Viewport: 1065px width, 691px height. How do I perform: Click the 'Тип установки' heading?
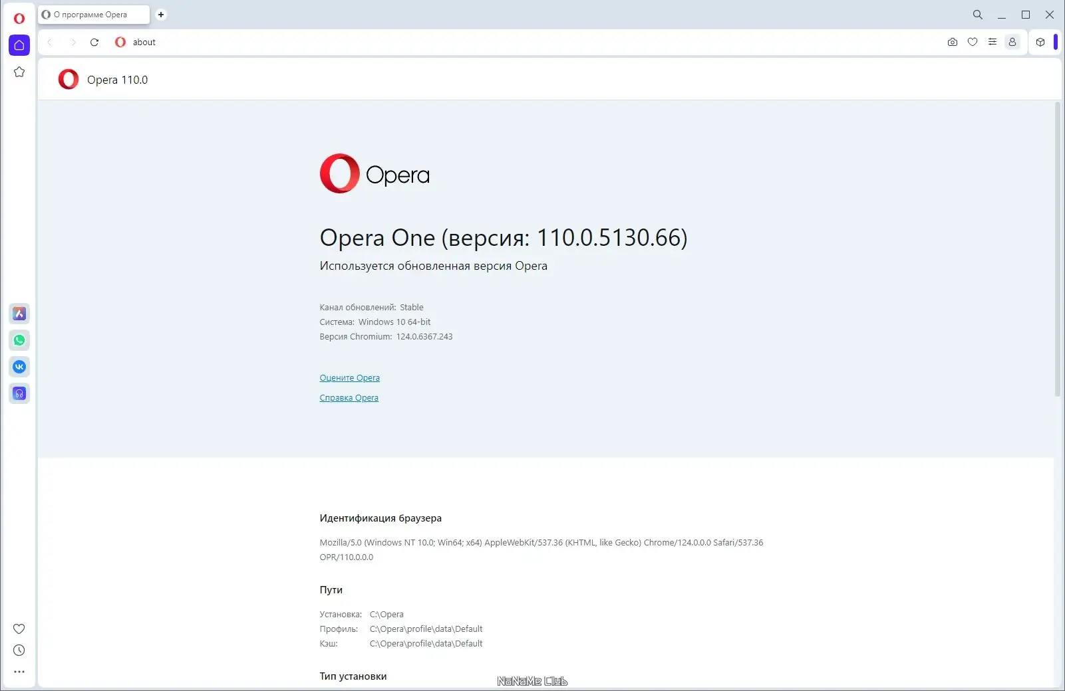click(353, 676)
